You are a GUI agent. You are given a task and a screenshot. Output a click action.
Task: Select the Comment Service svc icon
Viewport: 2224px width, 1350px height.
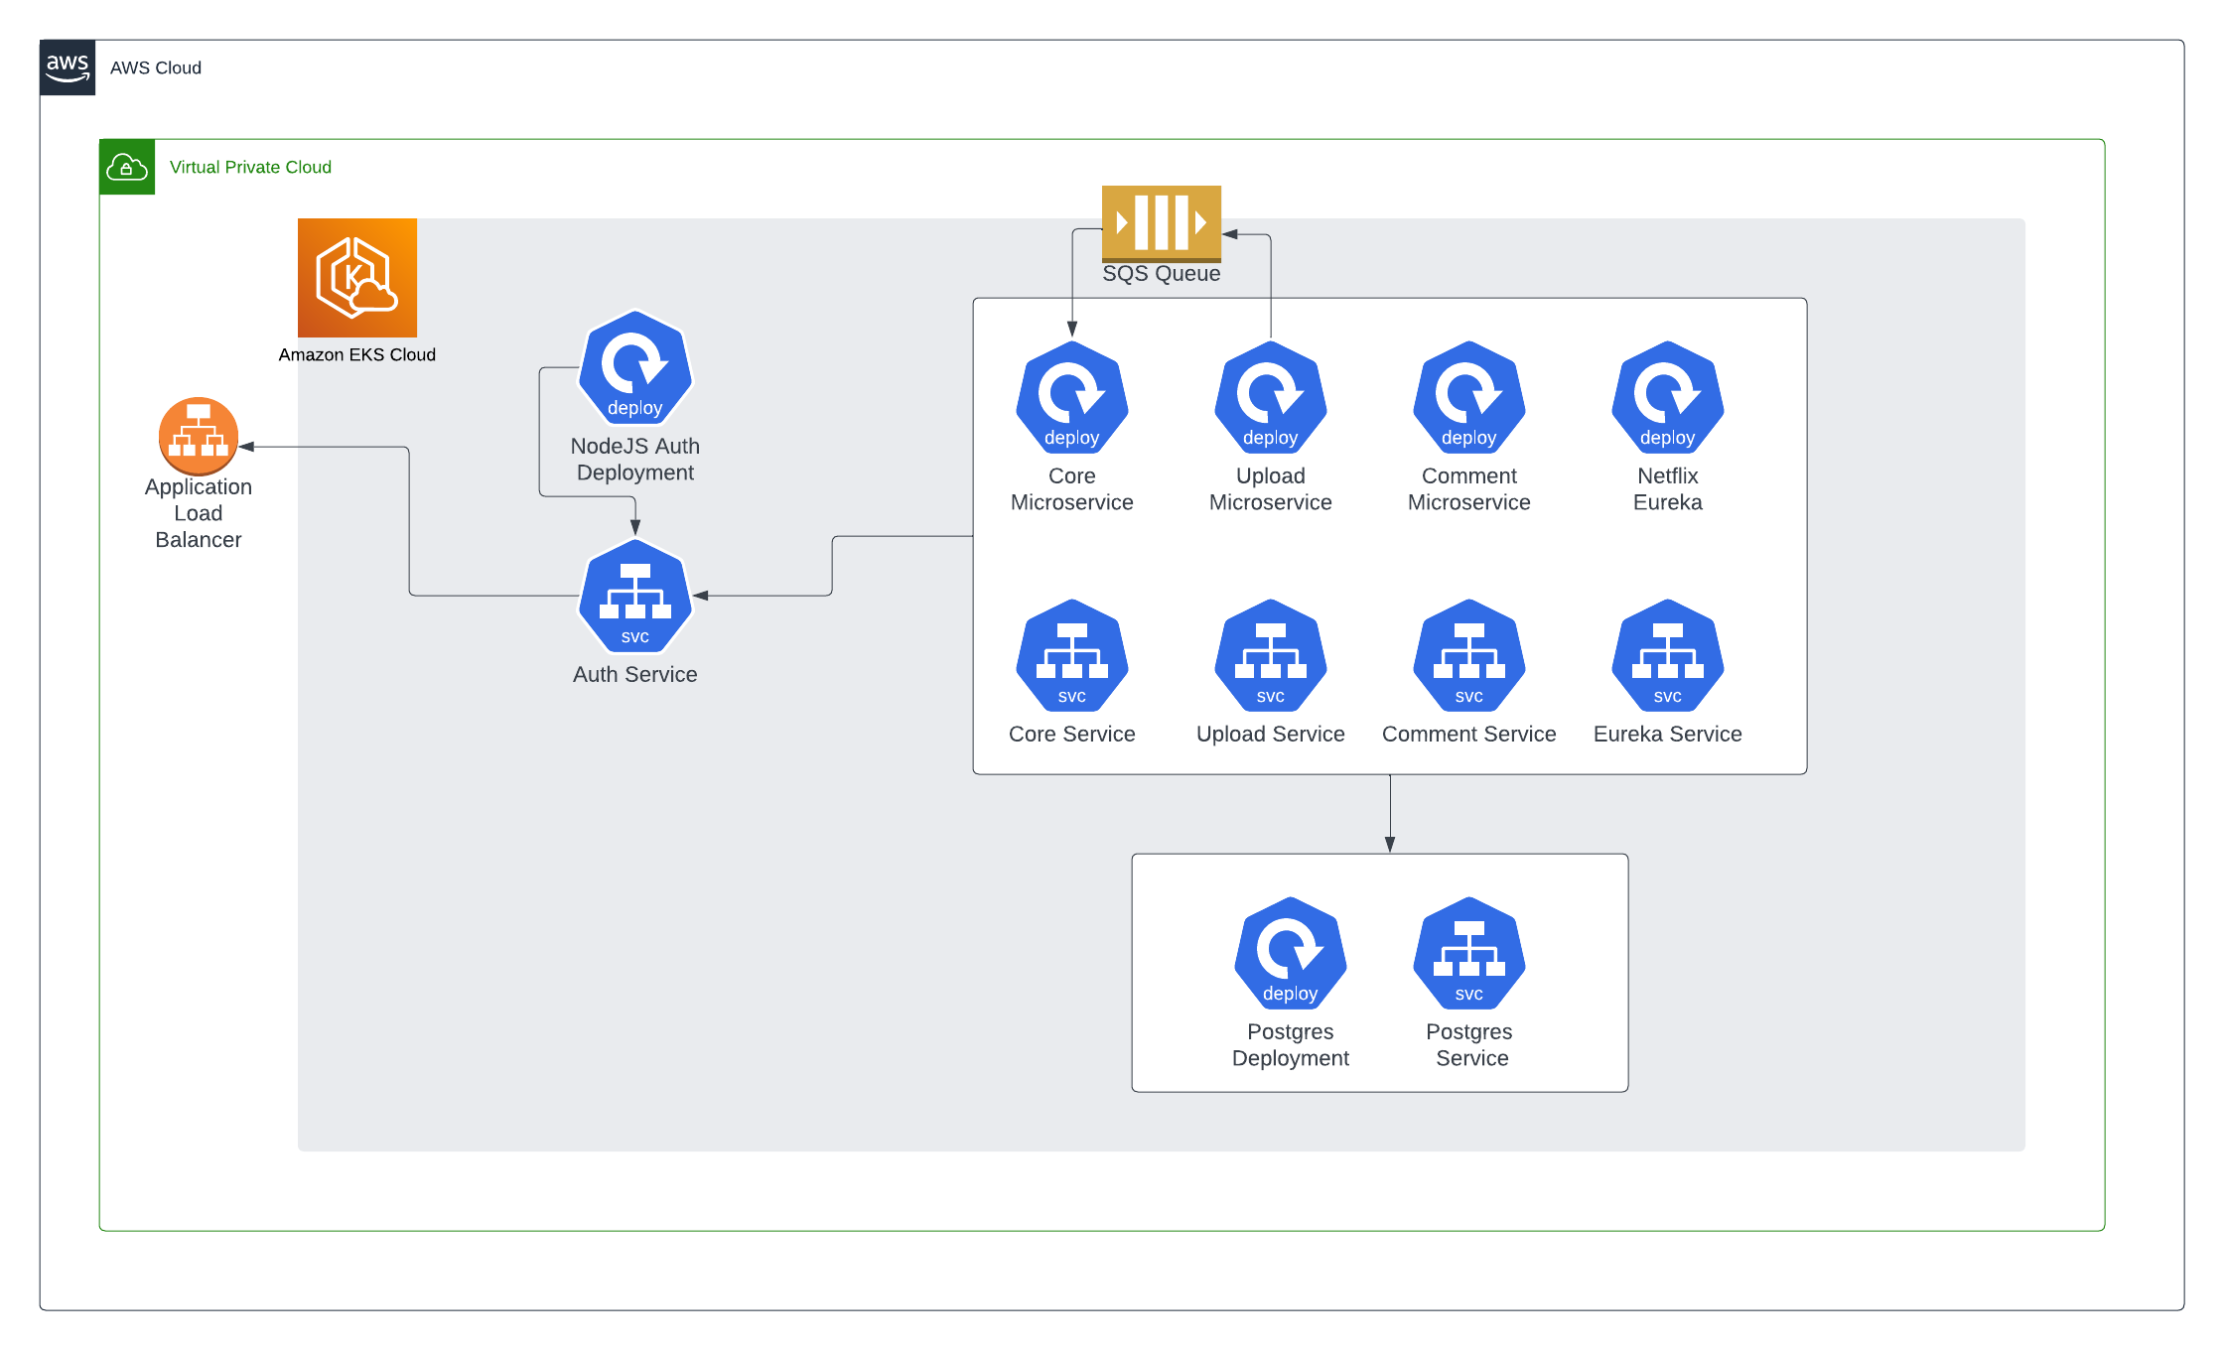click(x=1468, y=656)
